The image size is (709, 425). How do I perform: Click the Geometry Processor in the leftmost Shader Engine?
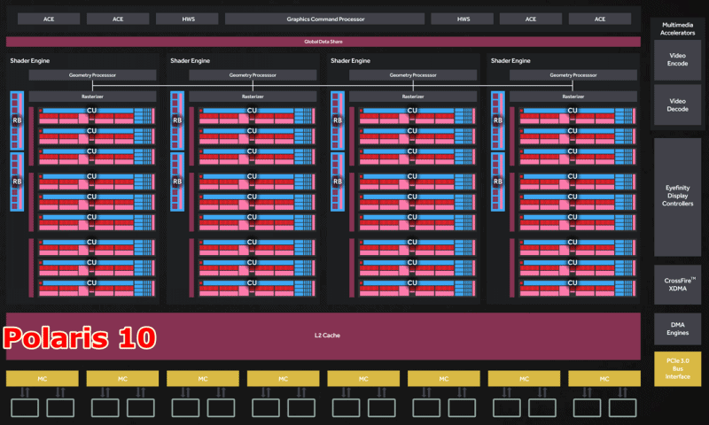tap(86, 76)
